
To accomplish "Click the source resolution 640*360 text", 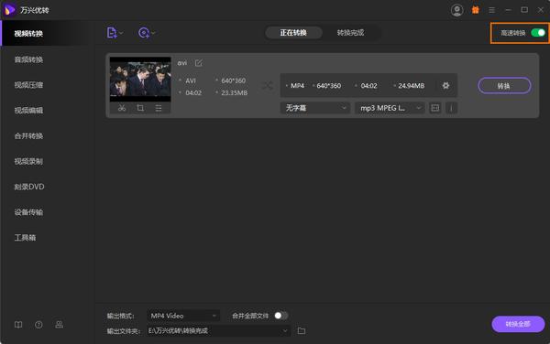I will (x=233, y=81).
